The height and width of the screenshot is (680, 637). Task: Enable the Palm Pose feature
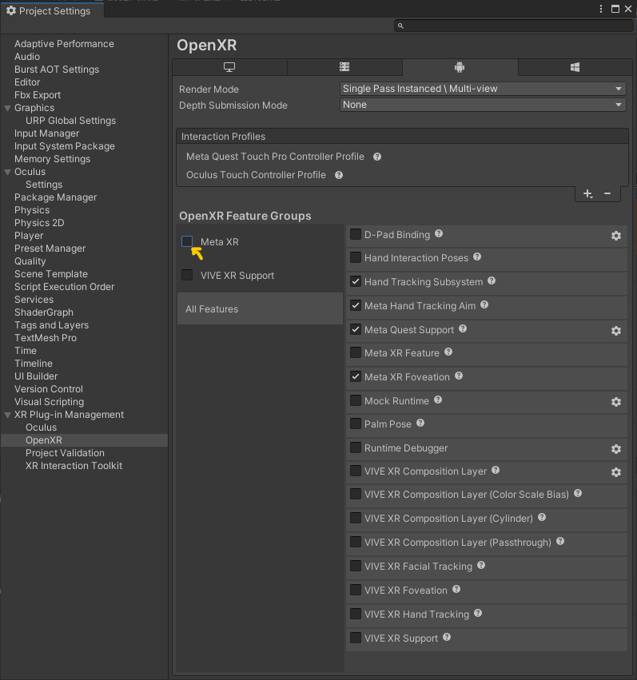coord(355,424)
